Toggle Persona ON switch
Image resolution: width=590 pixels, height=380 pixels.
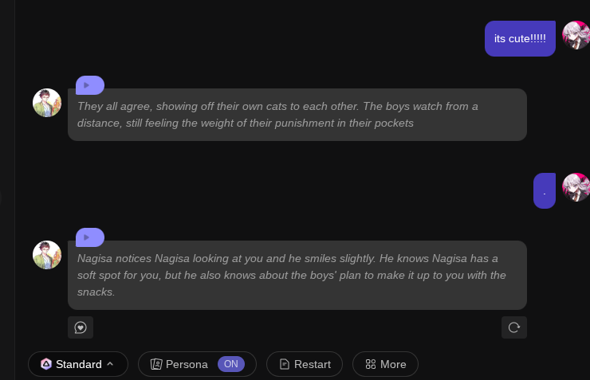[x=231, y=364]
